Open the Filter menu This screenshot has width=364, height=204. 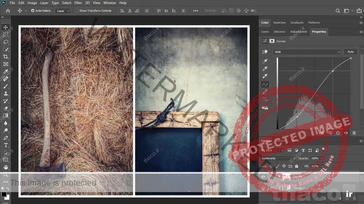pyautogui.click(x=78, y=3)
